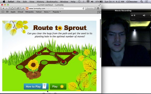The image size is (151, 94).
Task: Open Top Sites grid icon
Action: click(x=7, y=12)
